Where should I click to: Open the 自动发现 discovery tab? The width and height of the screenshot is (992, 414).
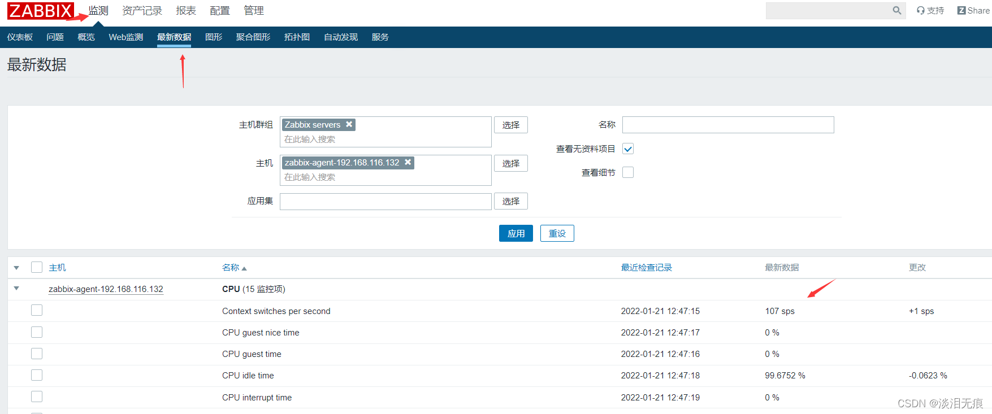click(x=341, y=37)
